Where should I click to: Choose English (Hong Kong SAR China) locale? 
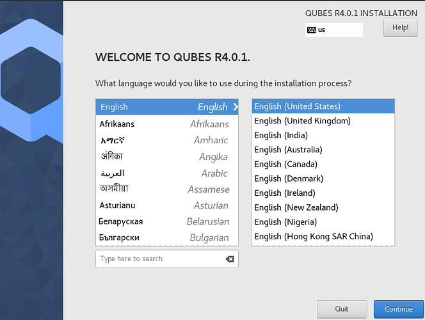click(x=323, y=236)
